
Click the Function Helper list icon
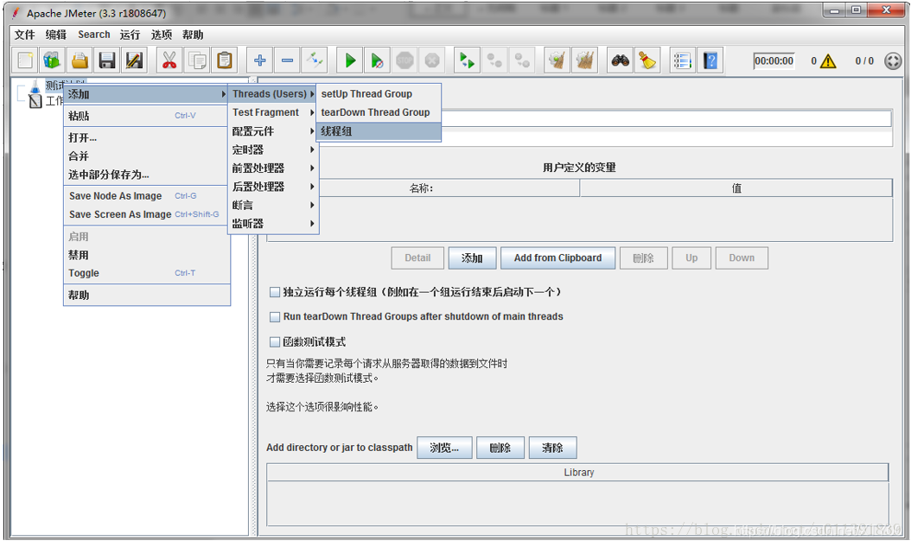click(682, 60)
